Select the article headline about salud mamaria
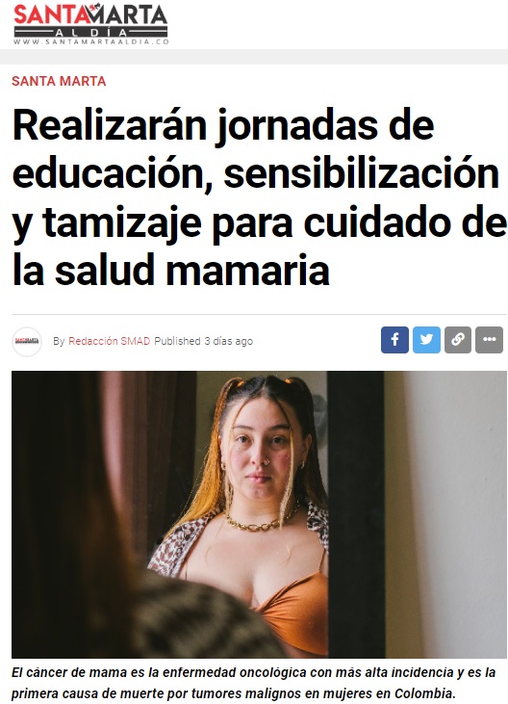Screen dimensions: 508x704 point(259,196)
